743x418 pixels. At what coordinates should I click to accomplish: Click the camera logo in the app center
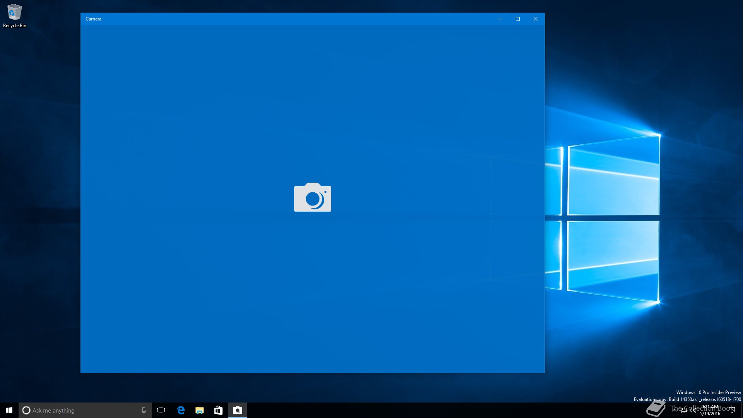[x=312, y=197]
